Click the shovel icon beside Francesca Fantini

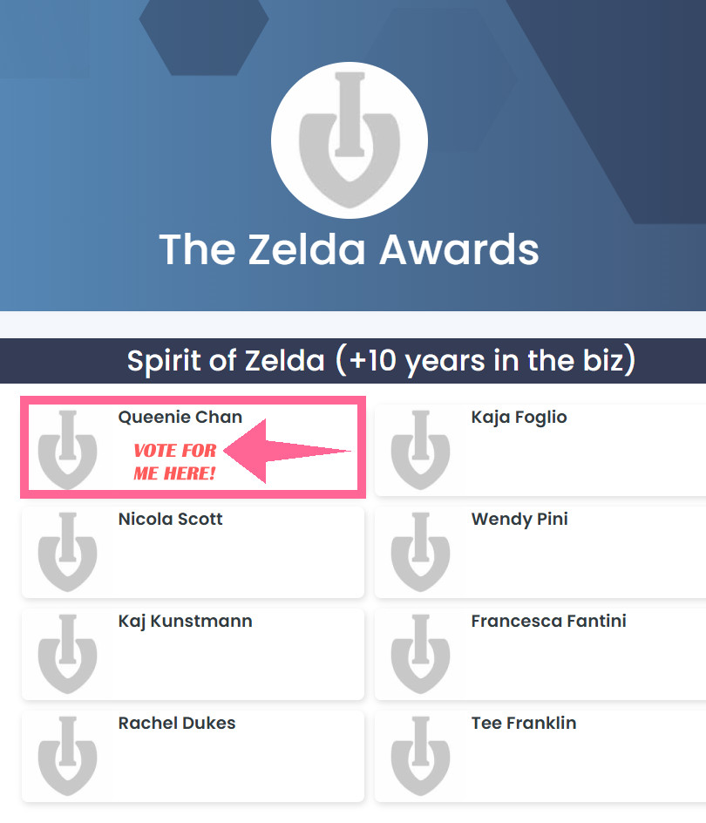[421, 653]
